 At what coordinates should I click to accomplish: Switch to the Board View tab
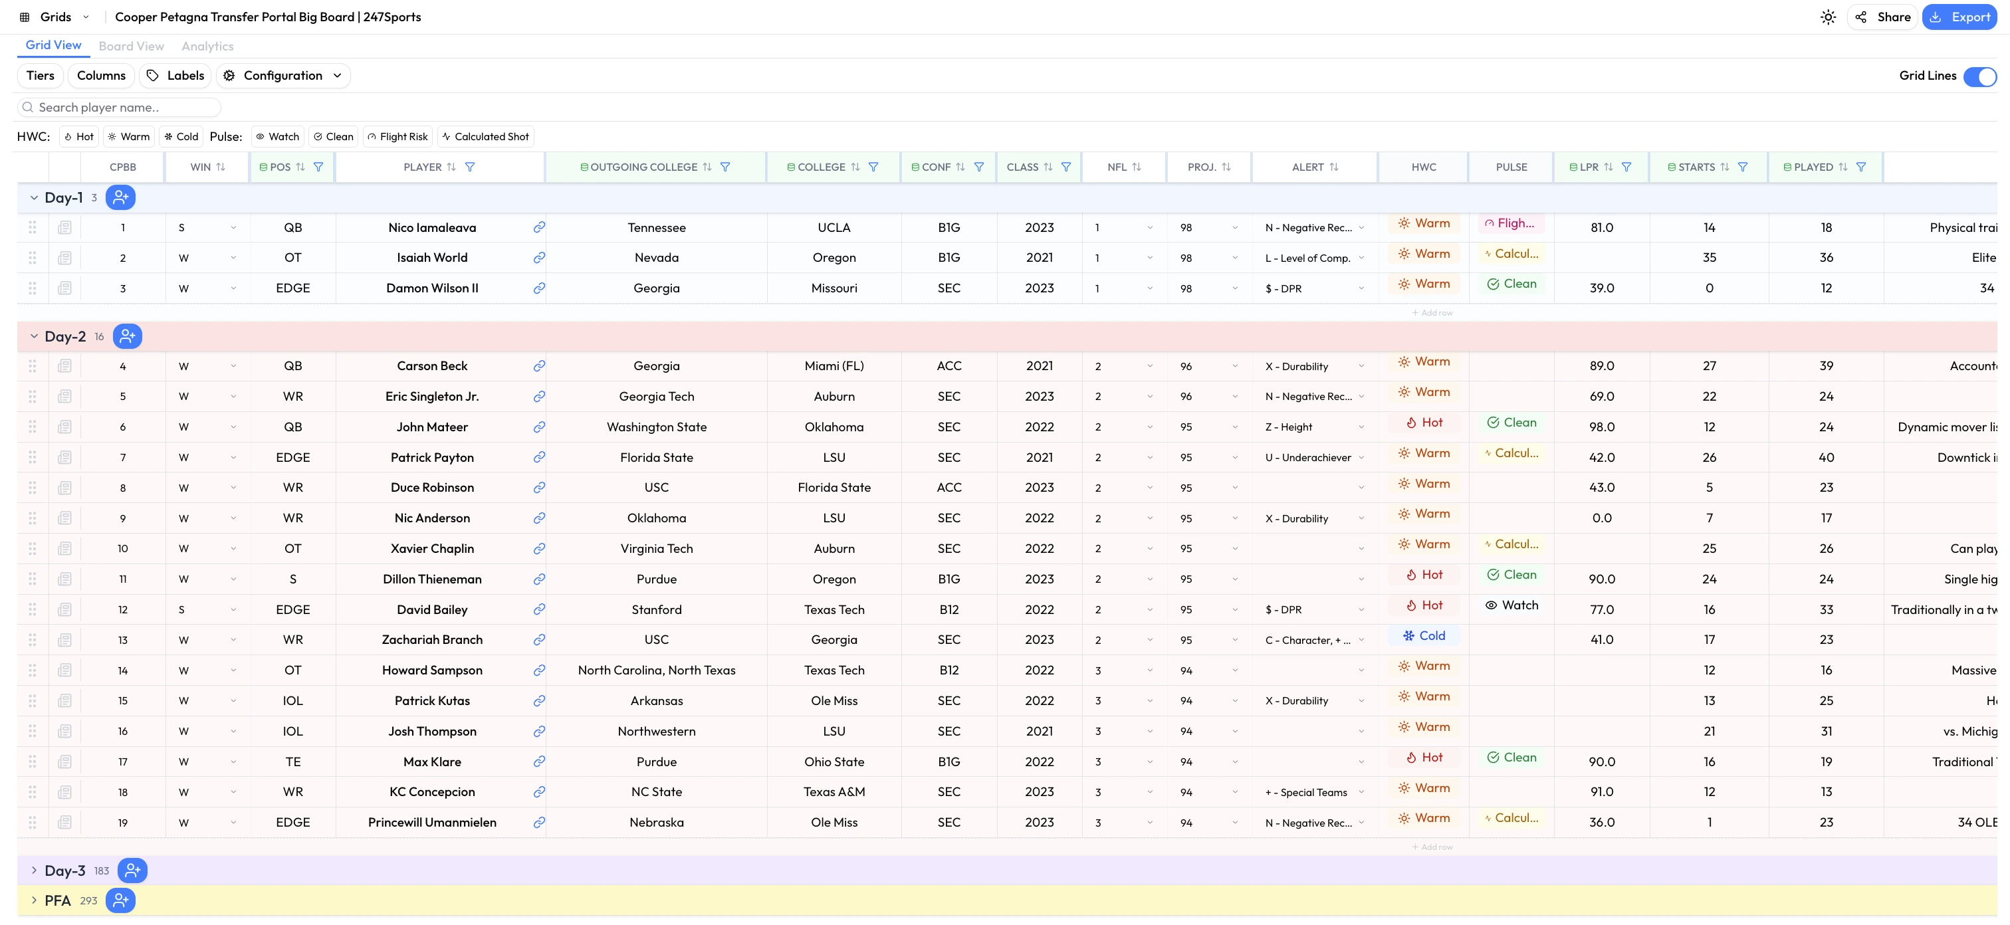131,45
